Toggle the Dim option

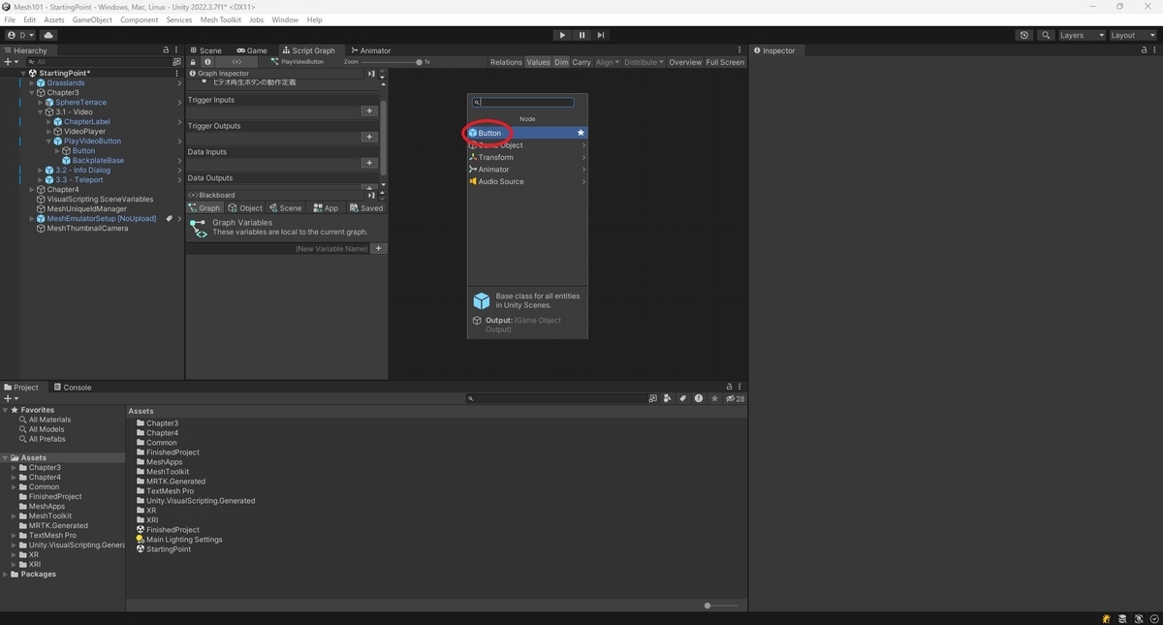(x=561, y=62)
